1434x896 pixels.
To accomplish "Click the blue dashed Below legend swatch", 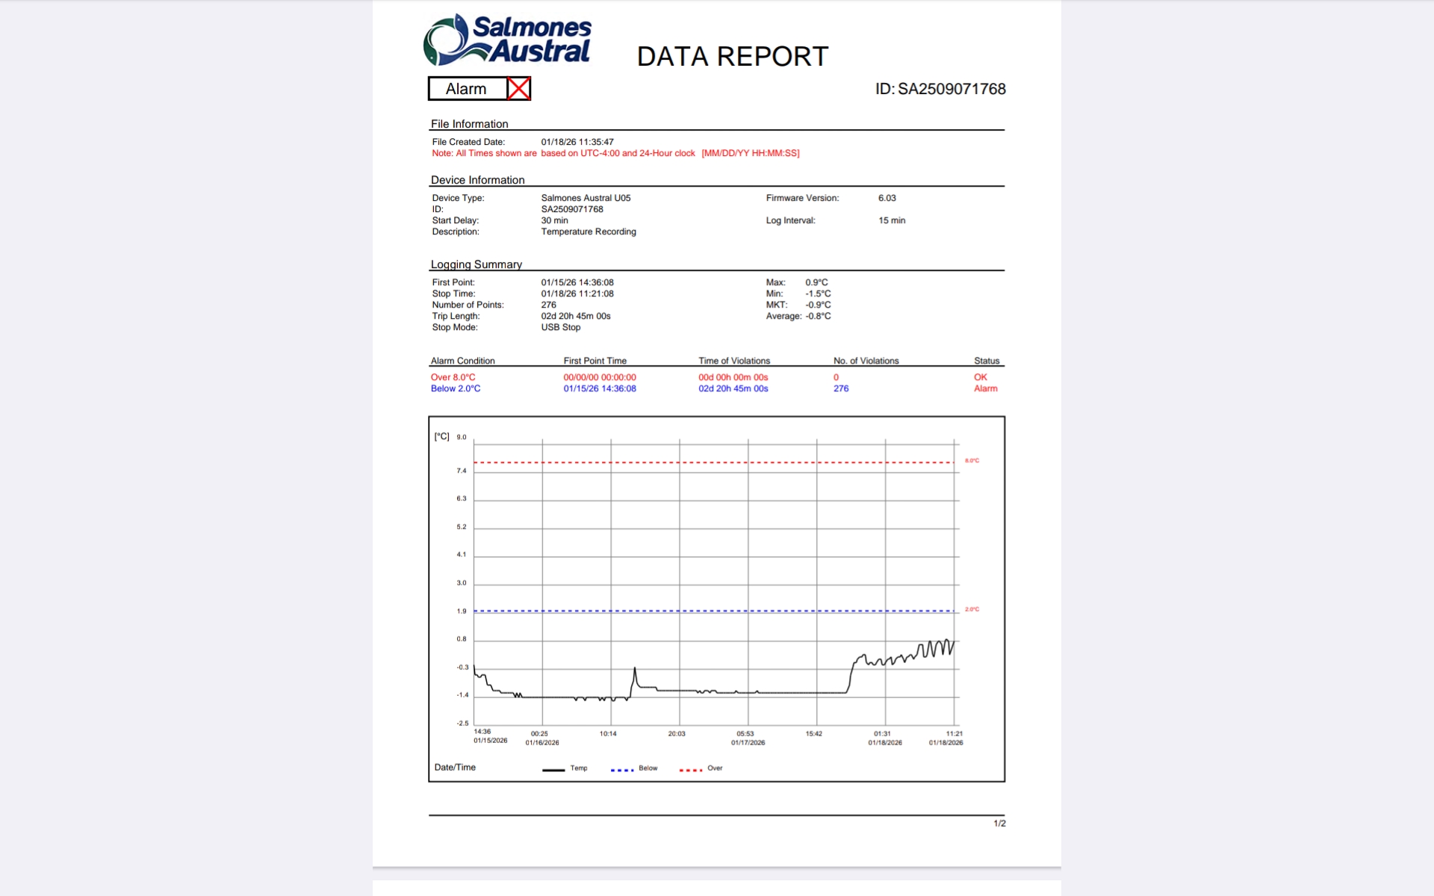I will [622, 769].
